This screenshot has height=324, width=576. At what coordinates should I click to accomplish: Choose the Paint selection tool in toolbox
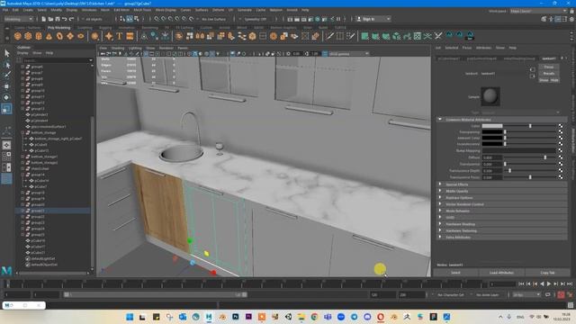click(6, 75)
